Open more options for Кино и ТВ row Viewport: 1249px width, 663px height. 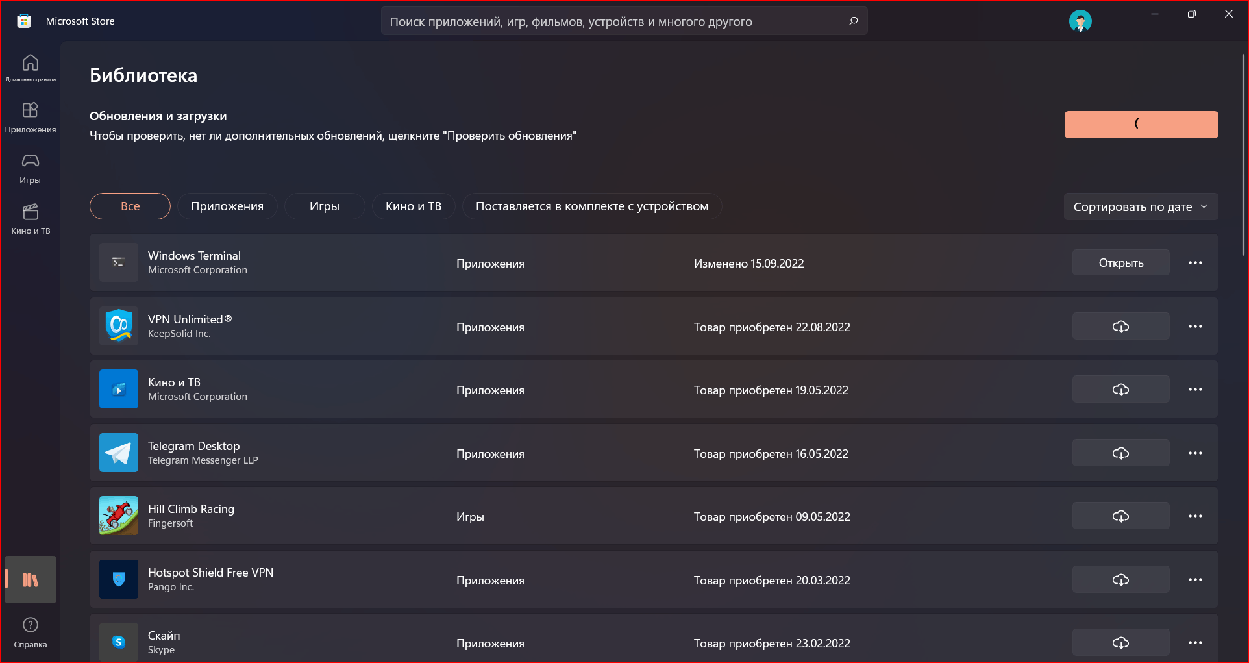click(x=1195, y=389)
